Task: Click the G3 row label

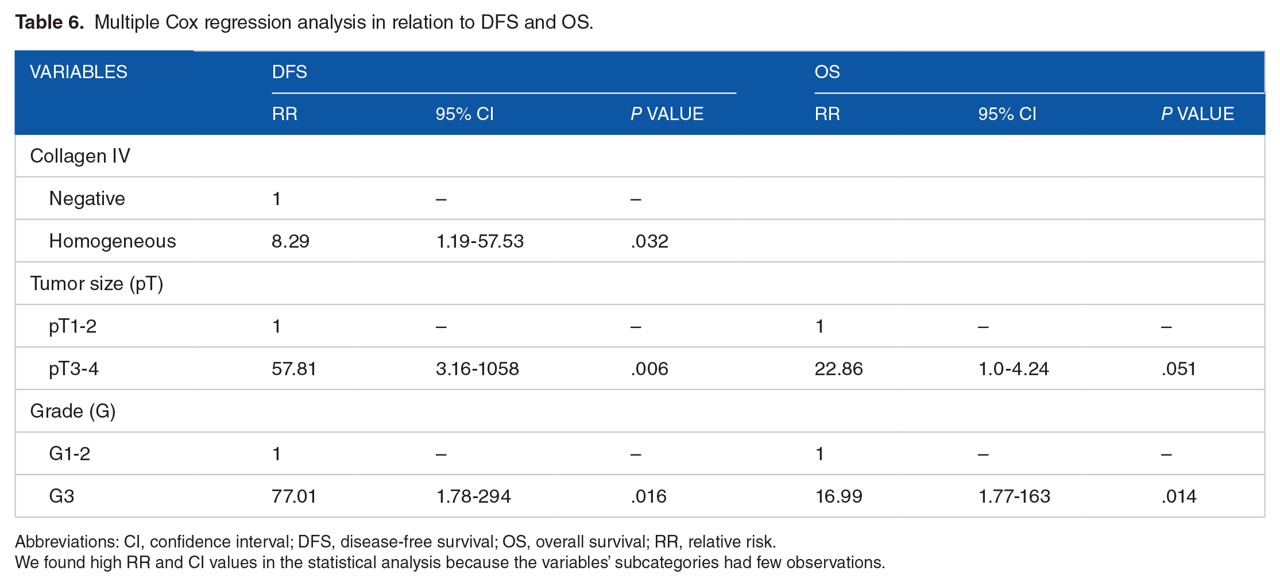Action: pyautogui.click(x=62, y=496)
